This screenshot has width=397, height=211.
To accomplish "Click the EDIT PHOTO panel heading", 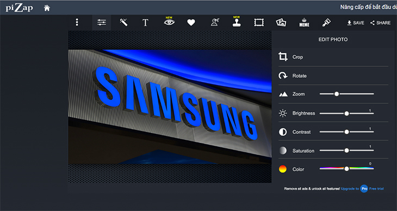I will [x=333, y=40].
